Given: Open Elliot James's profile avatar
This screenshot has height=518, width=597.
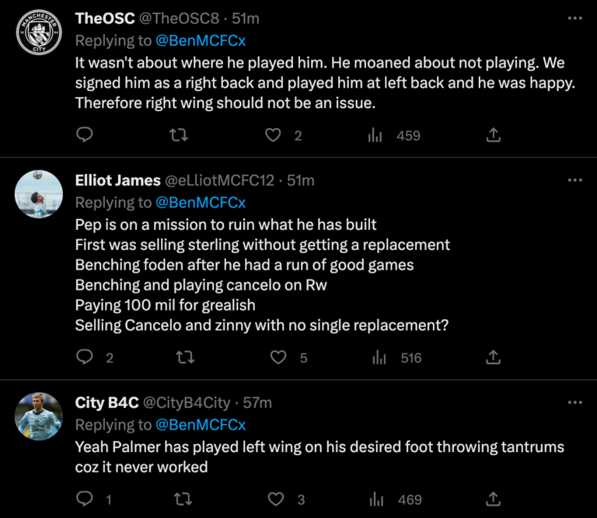Looking at the screenshot, I should coord(38,194).
